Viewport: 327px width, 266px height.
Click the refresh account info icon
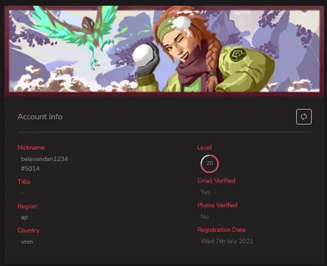tap(304, 116)
